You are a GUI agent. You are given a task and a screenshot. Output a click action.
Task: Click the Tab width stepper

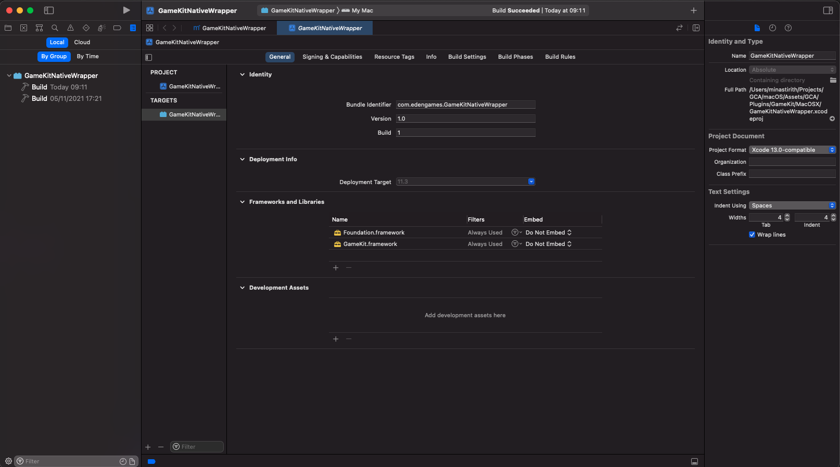787,218
